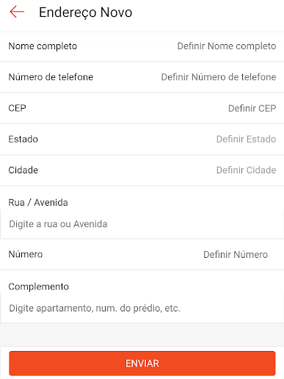
Task: Focus the Digite a rua ou Avenida field
Action: pyautogui.click(x=142, y=224)
